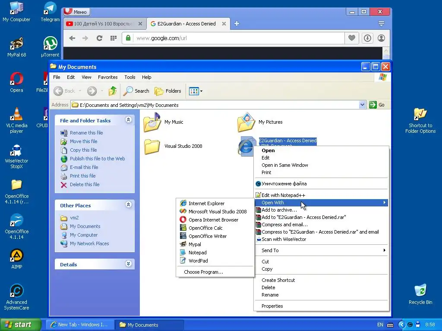Open My Computer desktop icon
This screenshot has height=331, width=442.
[x=16, y=12]
